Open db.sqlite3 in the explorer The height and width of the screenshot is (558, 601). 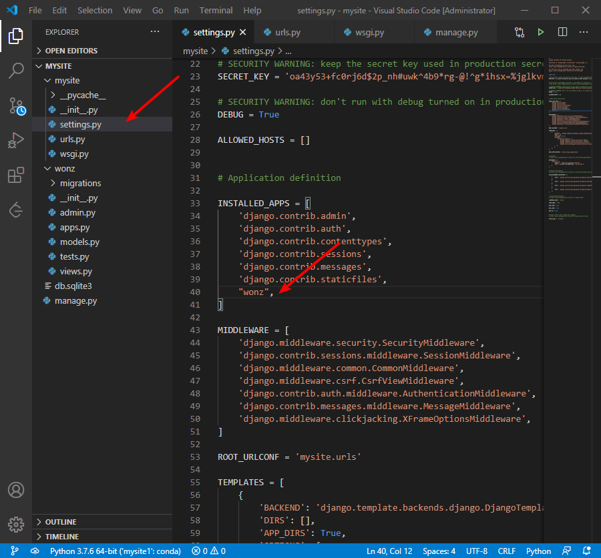[x=102, y=286]
